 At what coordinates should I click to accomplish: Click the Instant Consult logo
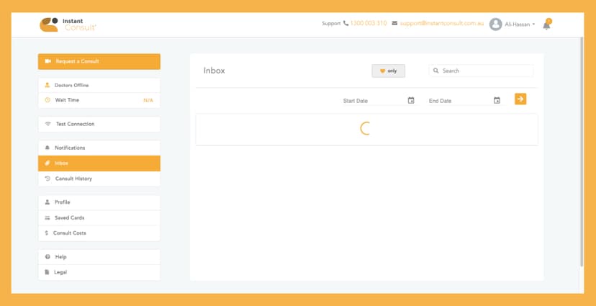click(68, 24)
